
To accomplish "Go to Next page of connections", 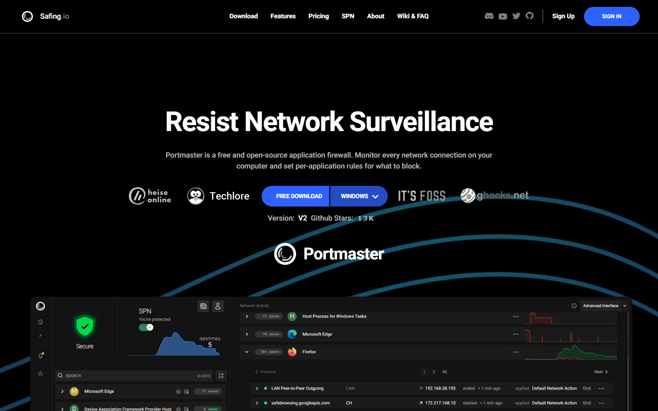I will [601, 372].
